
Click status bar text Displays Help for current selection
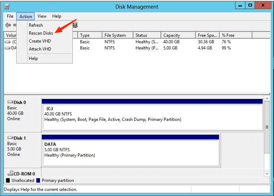(40, 190)
